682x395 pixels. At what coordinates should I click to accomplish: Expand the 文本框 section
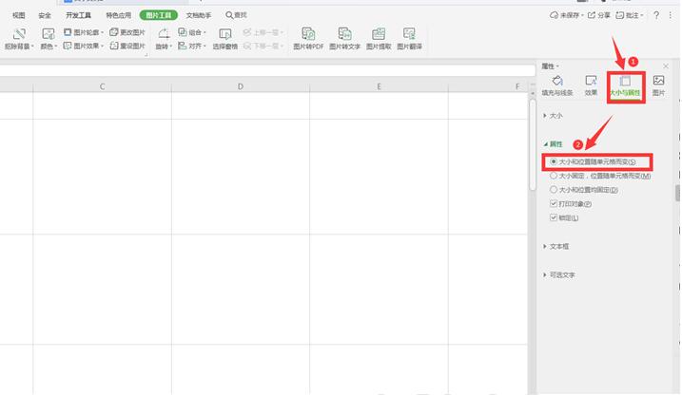click(x=555, y=247)
